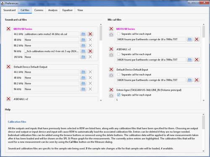The height and width of the screenshot is (157, 210).
Task: Open the View tab
Action: tap(80, 10)
